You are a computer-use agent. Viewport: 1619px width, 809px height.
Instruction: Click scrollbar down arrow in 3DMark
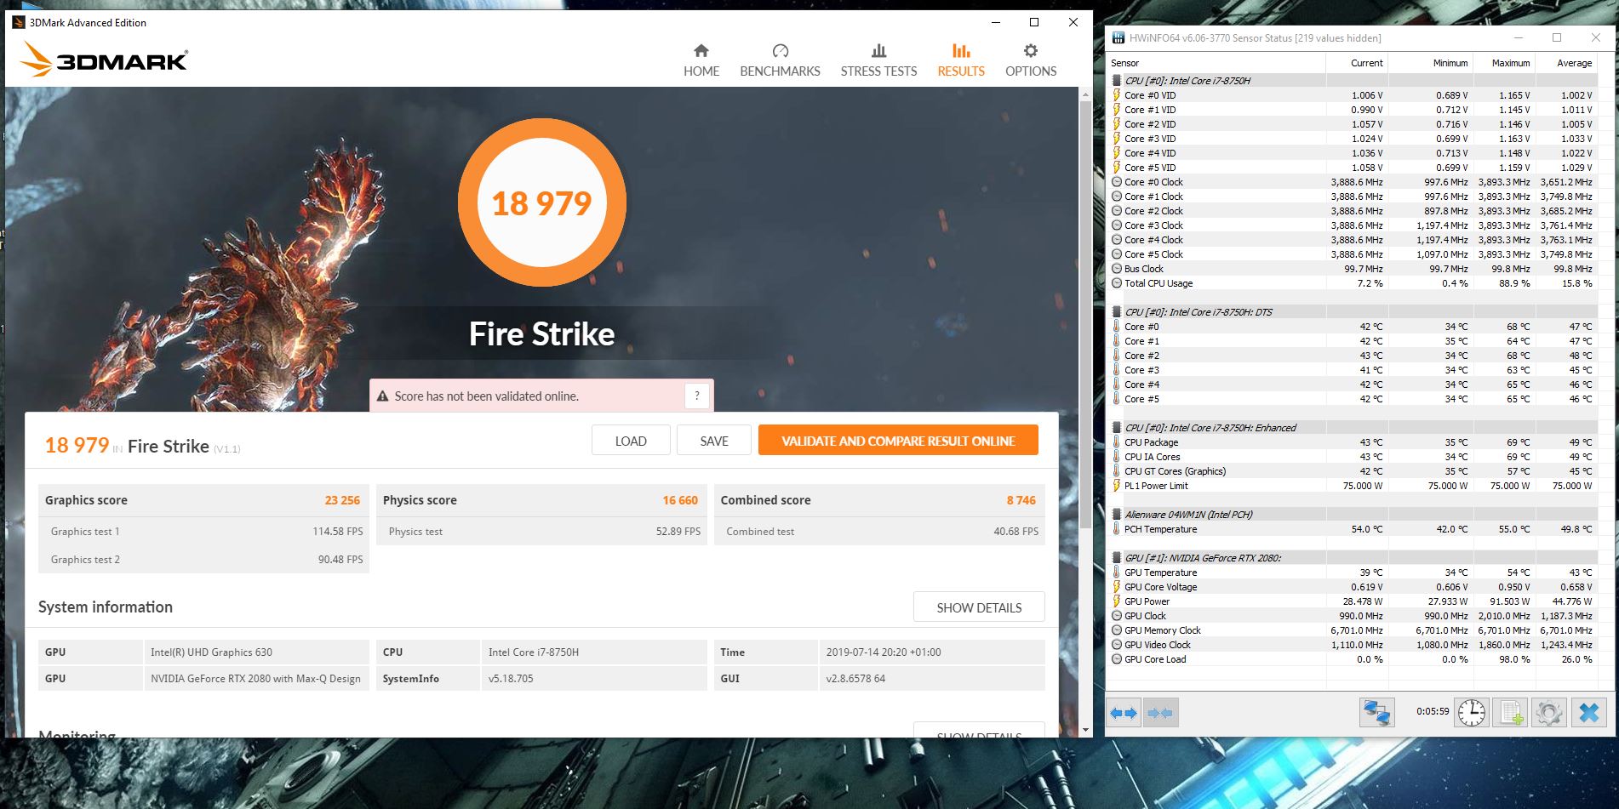click(x=1084, y=730)
